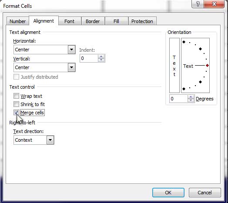The height and width of the screenshot is (203, 228).
Task: Enable the Wrap text checkbox
Action: coord(16,96)
